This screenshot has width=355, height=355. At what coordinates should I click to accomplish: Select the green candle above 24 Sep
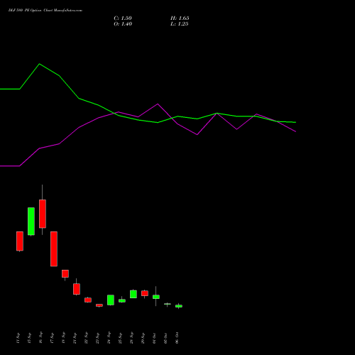point(111,300)
